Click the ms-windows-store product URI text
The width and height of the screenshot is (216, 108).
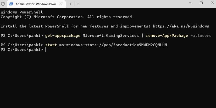click(x=113, y=45)
